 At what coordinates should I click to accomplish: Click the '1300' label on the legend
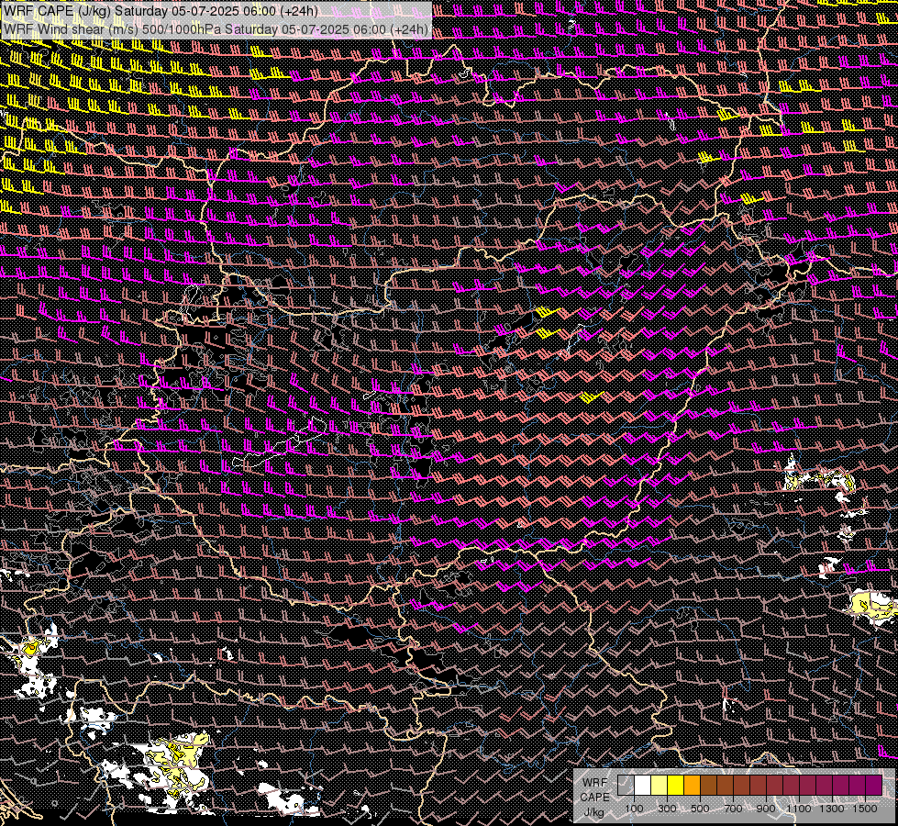[832, 809]
